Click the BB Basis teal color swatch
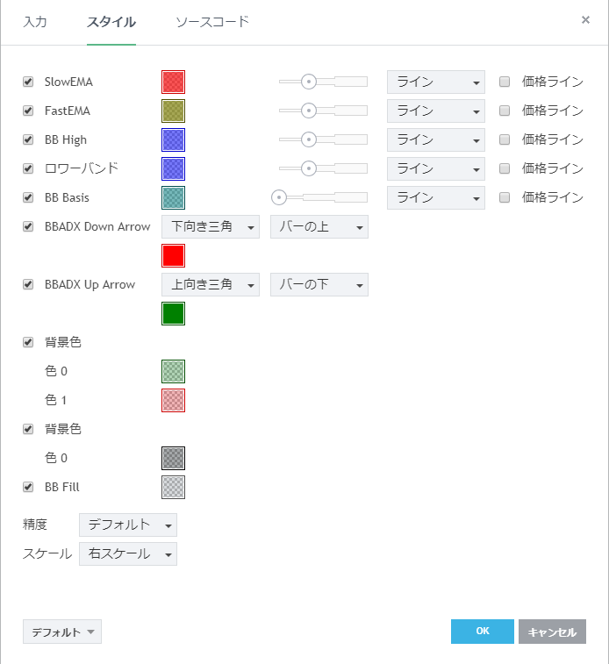Image resolution: width=609 pixels, height=664 pixels. pyautogui.click(x=174, y=198)
